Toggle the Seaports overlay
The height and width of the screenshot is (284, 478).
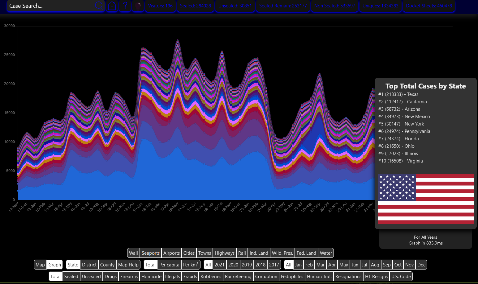(x=151, y=253)
